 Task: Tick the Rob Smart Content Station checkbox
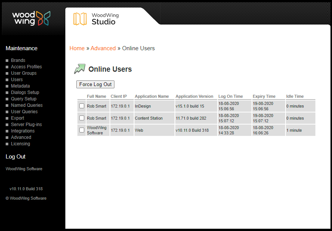tap(82, 118)
